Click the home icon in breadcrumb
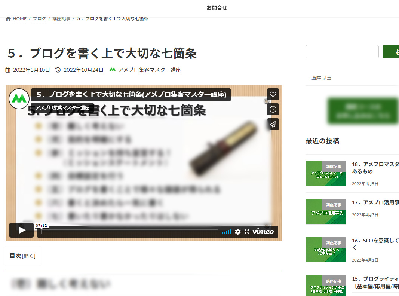The width and height of the screenshot is (399, 296). (8, 19)
